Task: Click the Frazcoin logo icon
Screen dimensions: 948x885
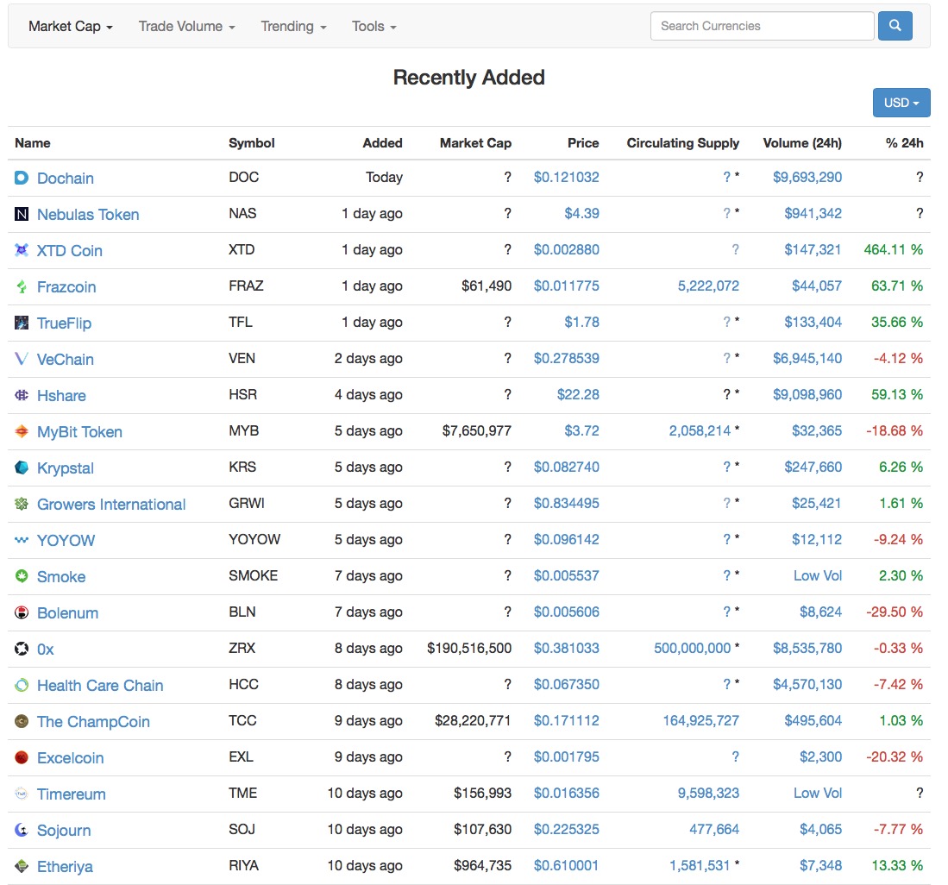Action: pos(22,286)
